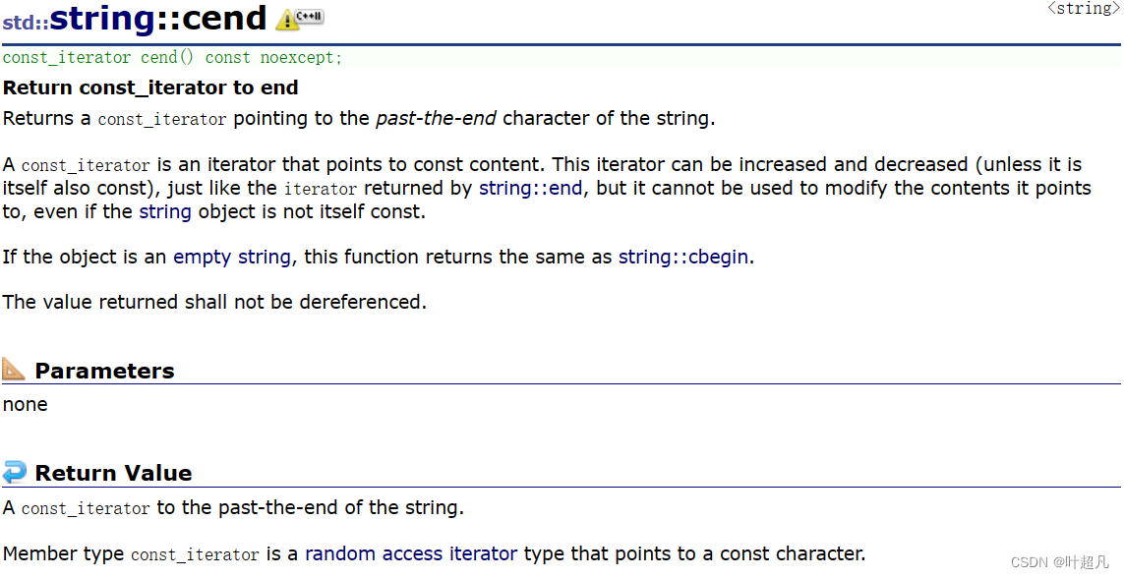Click the <string> header label
The image size is (1124, 579).
pyautogui.click(x=1083, y=9)
